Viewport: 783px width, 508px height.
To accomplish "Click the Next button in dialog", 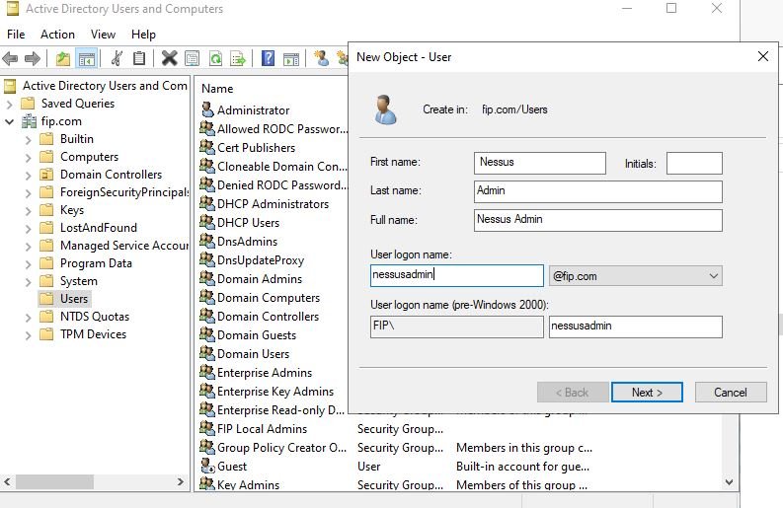I will pyautogui.click(x=647, y=393).
